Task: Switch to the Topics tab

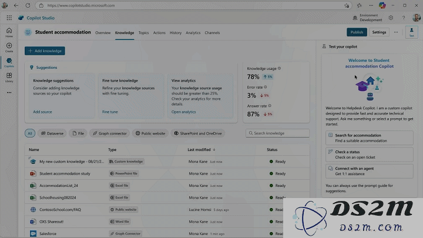Action: [143, 33]
